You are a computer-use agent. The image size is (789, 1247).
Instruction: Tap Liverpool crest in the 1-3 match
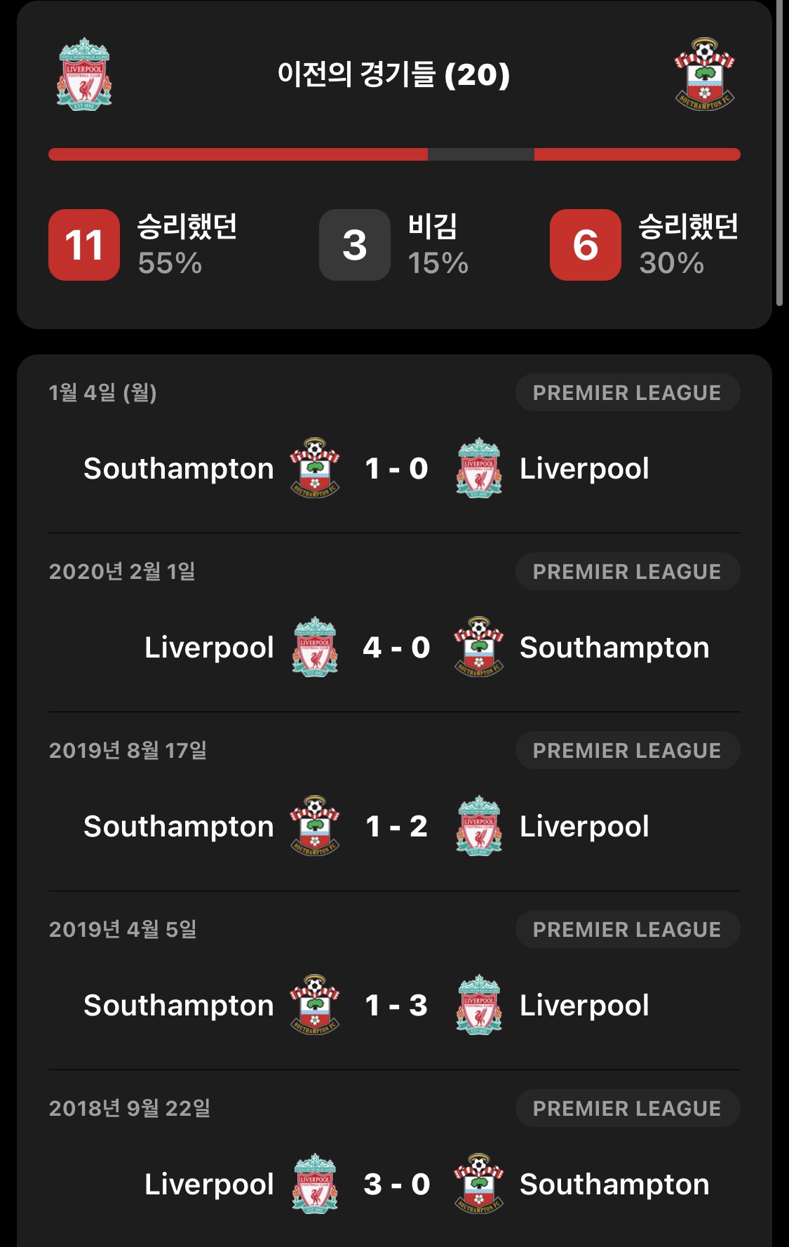coord(479,1005)
